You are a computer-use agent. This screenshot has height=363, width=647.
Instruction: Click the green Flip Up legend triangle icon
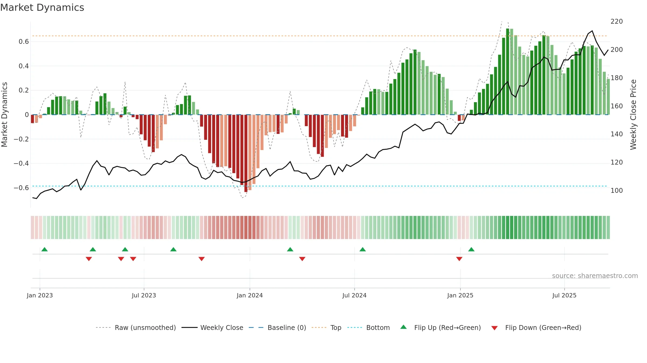coord(404,327)
